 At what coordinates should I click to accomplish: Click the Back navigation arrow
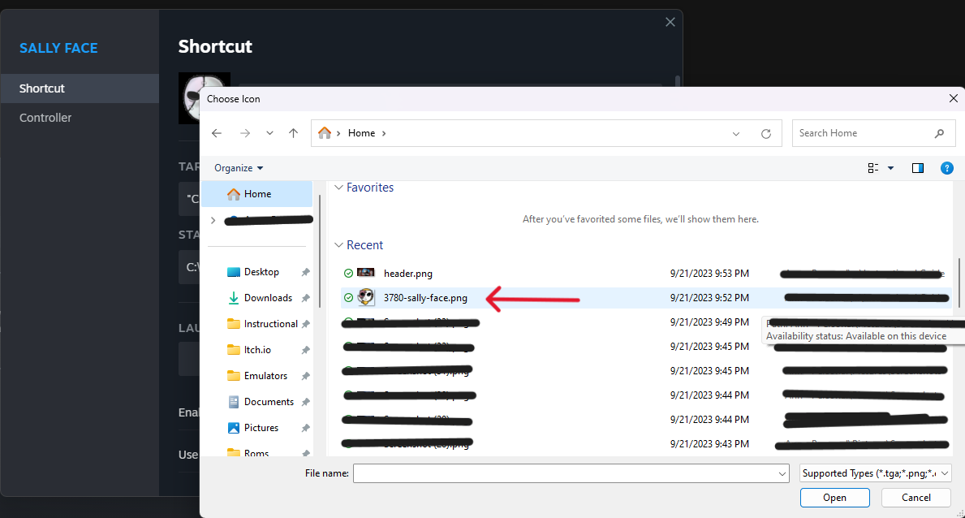point(217,133)
